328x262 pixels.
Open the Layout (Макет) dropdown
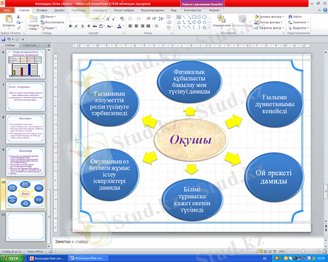(50, 17)
